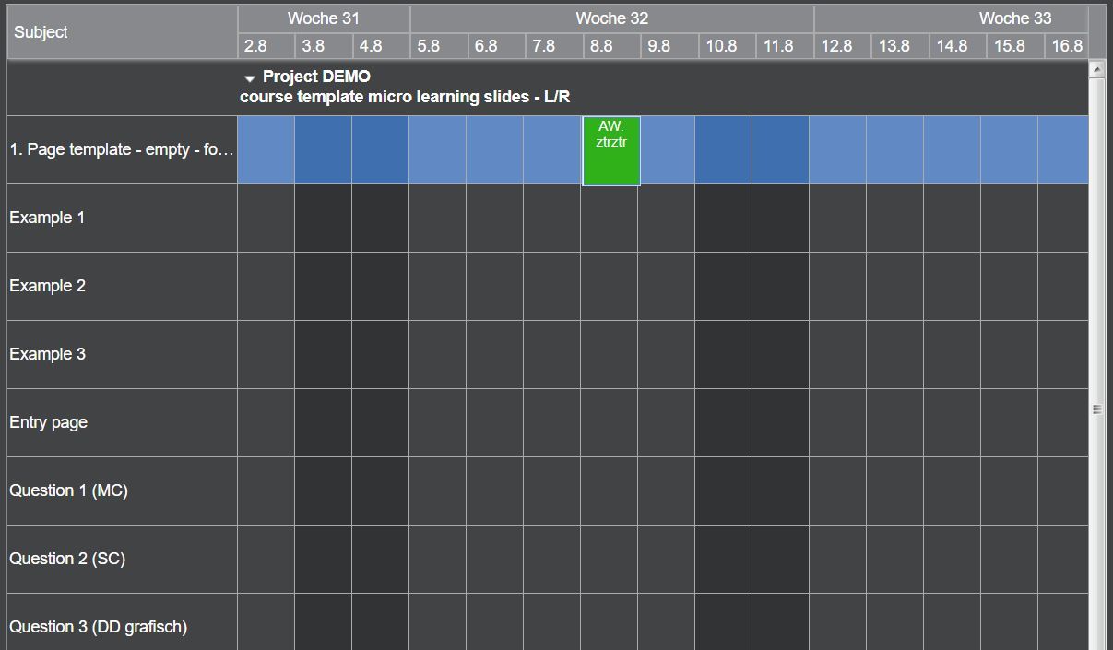Click the Question 2 (SC) cell under 5.8
The image size is (1113, 650).
(x=438, y=559)
